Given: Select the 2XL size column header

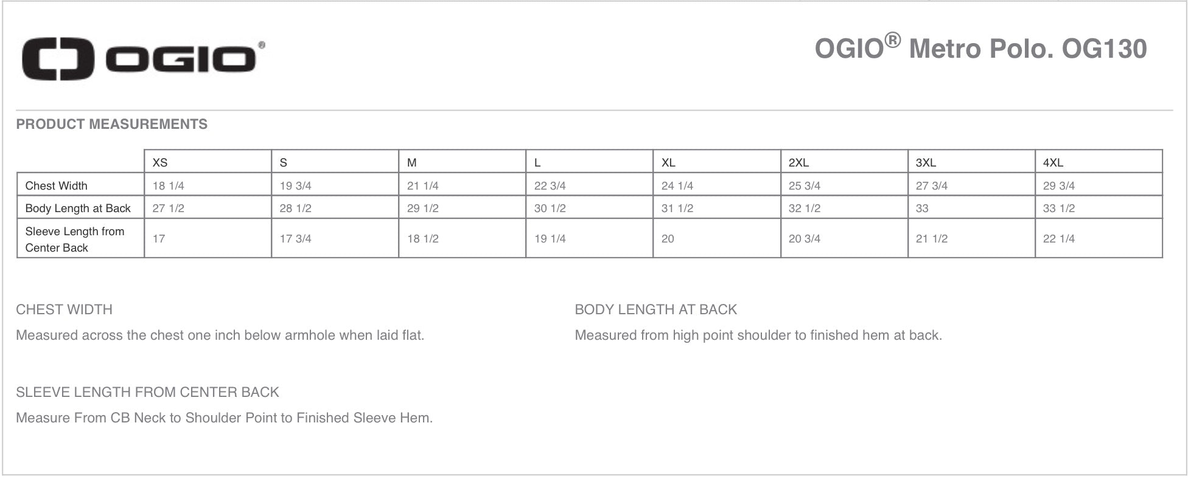Looking at the screenshot, I should tap(798, 162).
